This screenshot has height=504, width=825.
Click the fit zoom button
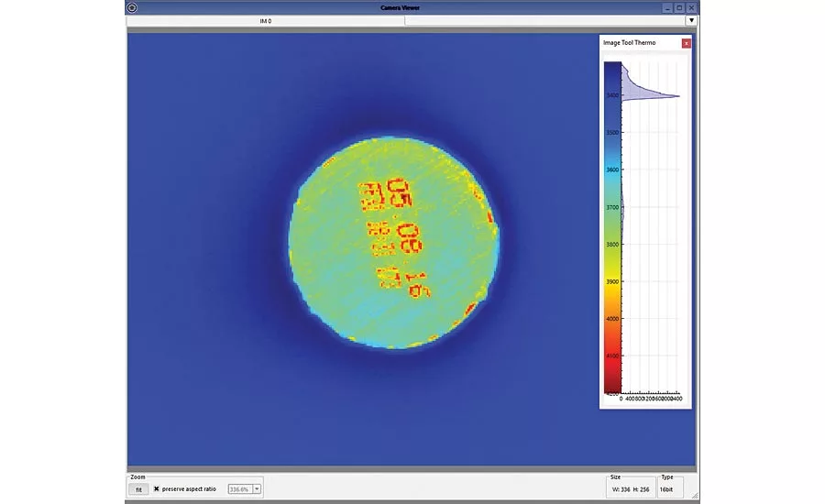[139, 489]
